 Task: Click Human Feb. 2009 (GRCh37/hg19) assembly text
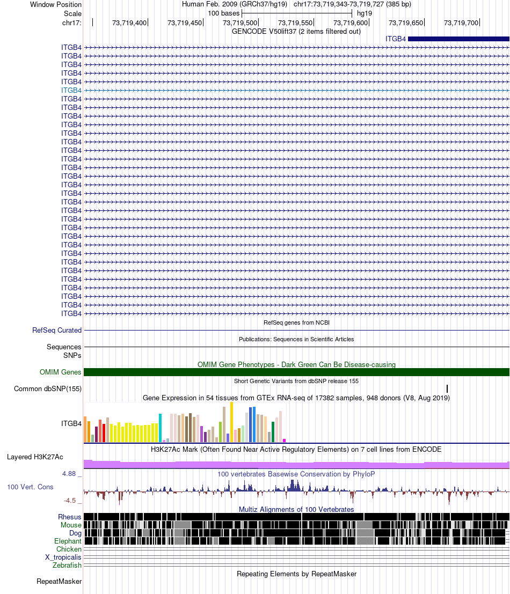click(x=235, y=4)
